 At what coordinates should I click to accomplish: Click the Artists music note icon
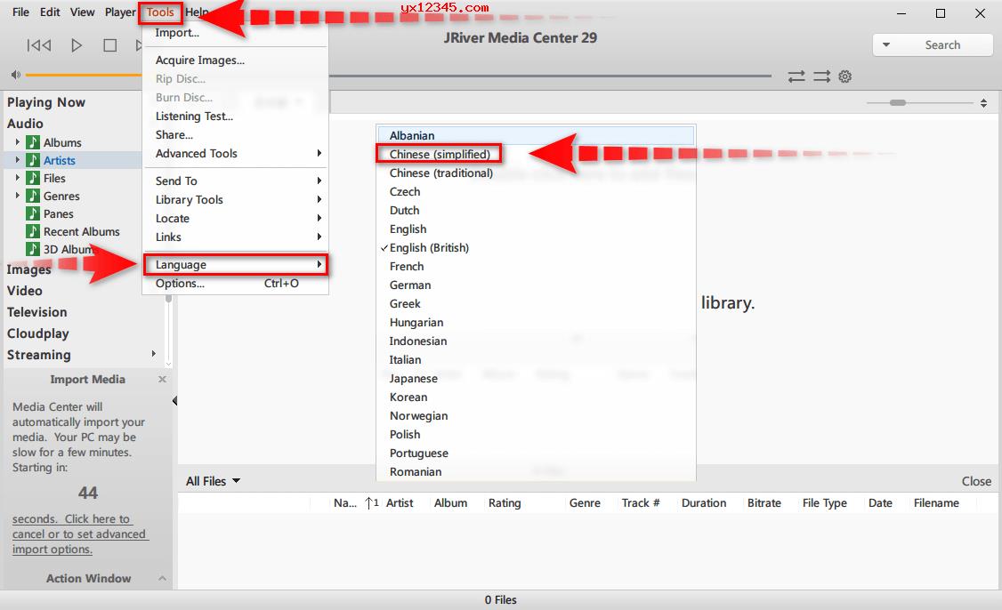click(x=33, y=160)
